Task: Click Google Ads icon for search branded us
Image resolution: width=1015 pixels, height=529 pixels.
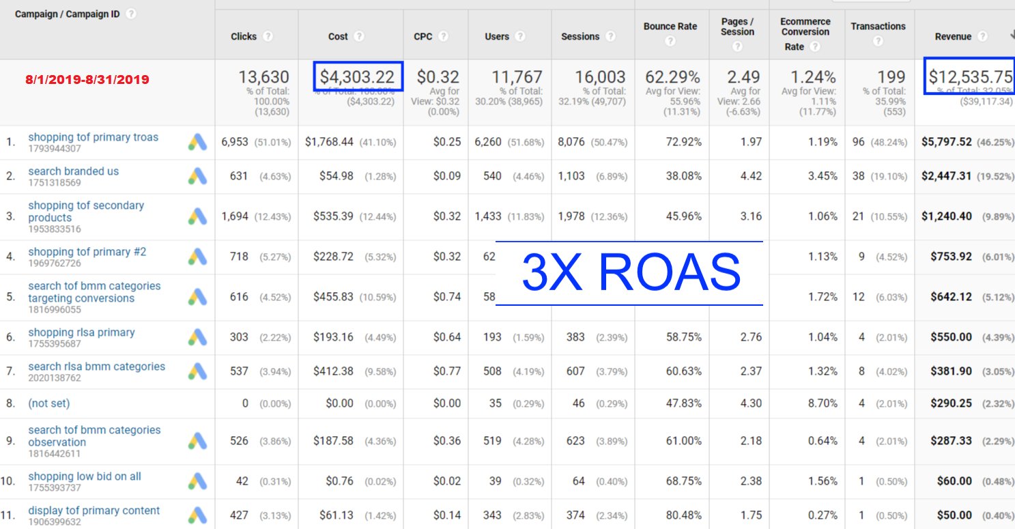Action: [197, 176]
